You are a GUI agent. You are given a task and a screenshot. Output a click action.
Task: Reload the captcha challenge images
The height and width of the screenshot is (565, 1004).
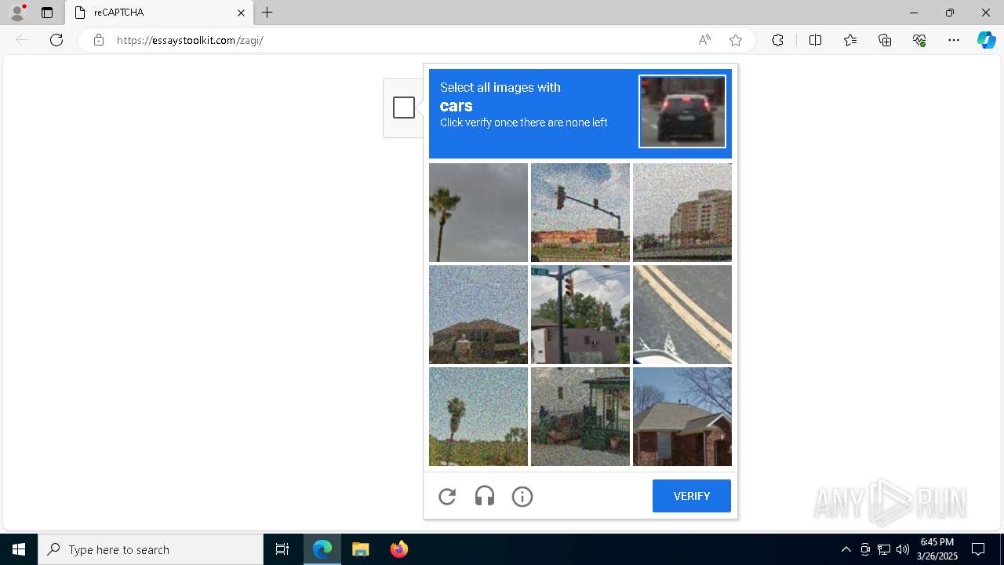point(447,496)
